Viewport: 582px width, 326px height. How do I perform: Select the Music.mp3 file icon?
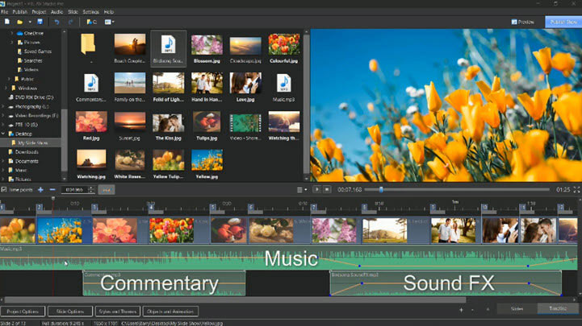click(x=283, y=84)
